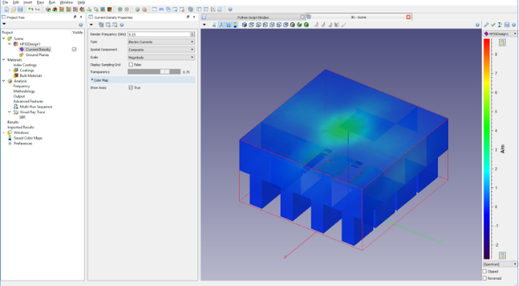Open the Edit menu
This screenshot has height=286, width=519.
click(x=16, y=2)
